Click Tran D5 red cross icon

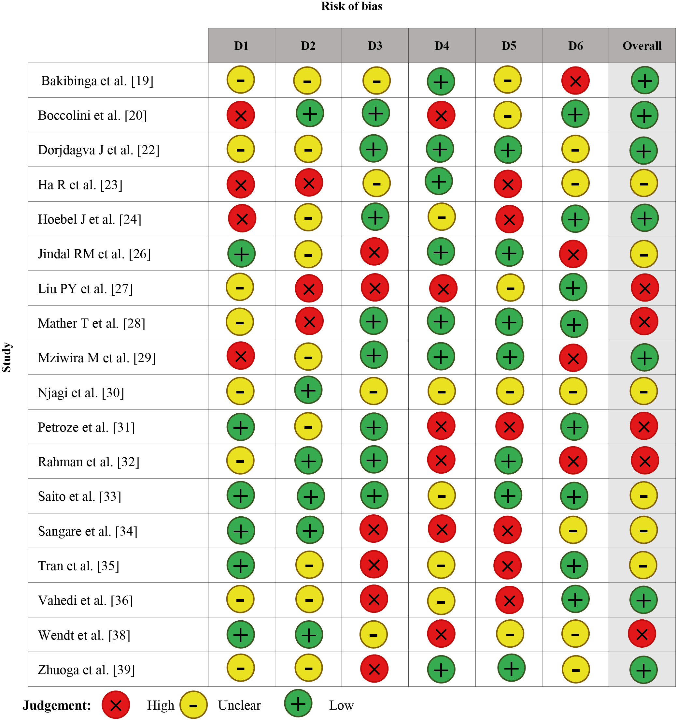[x=507, y=566]
